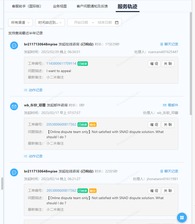The width and height of the screenshot is (195, 224).
Task: Click chat icon of 2023/02/14 consultation
Action: pyautogui.click(x=14, y=172)
